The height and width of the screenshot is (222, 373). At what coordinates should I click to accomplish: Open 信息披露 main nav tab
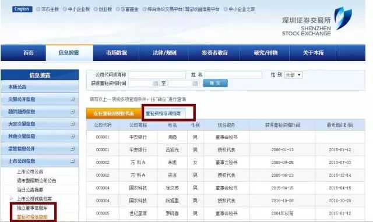point(69,53)
